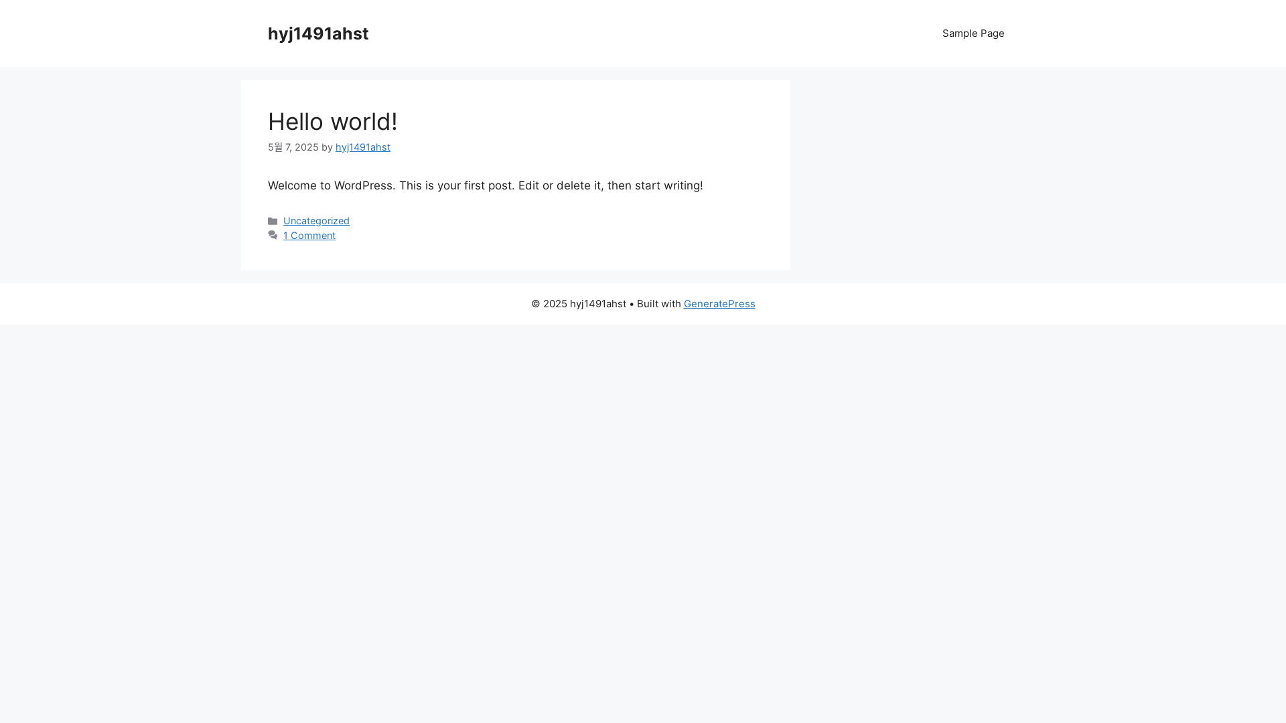Click the comments bubble icon beside 1 Comment
Image resolution: width=1286 pixels, height=723 pixels.
pyautogui.click(x=273, y=236)
